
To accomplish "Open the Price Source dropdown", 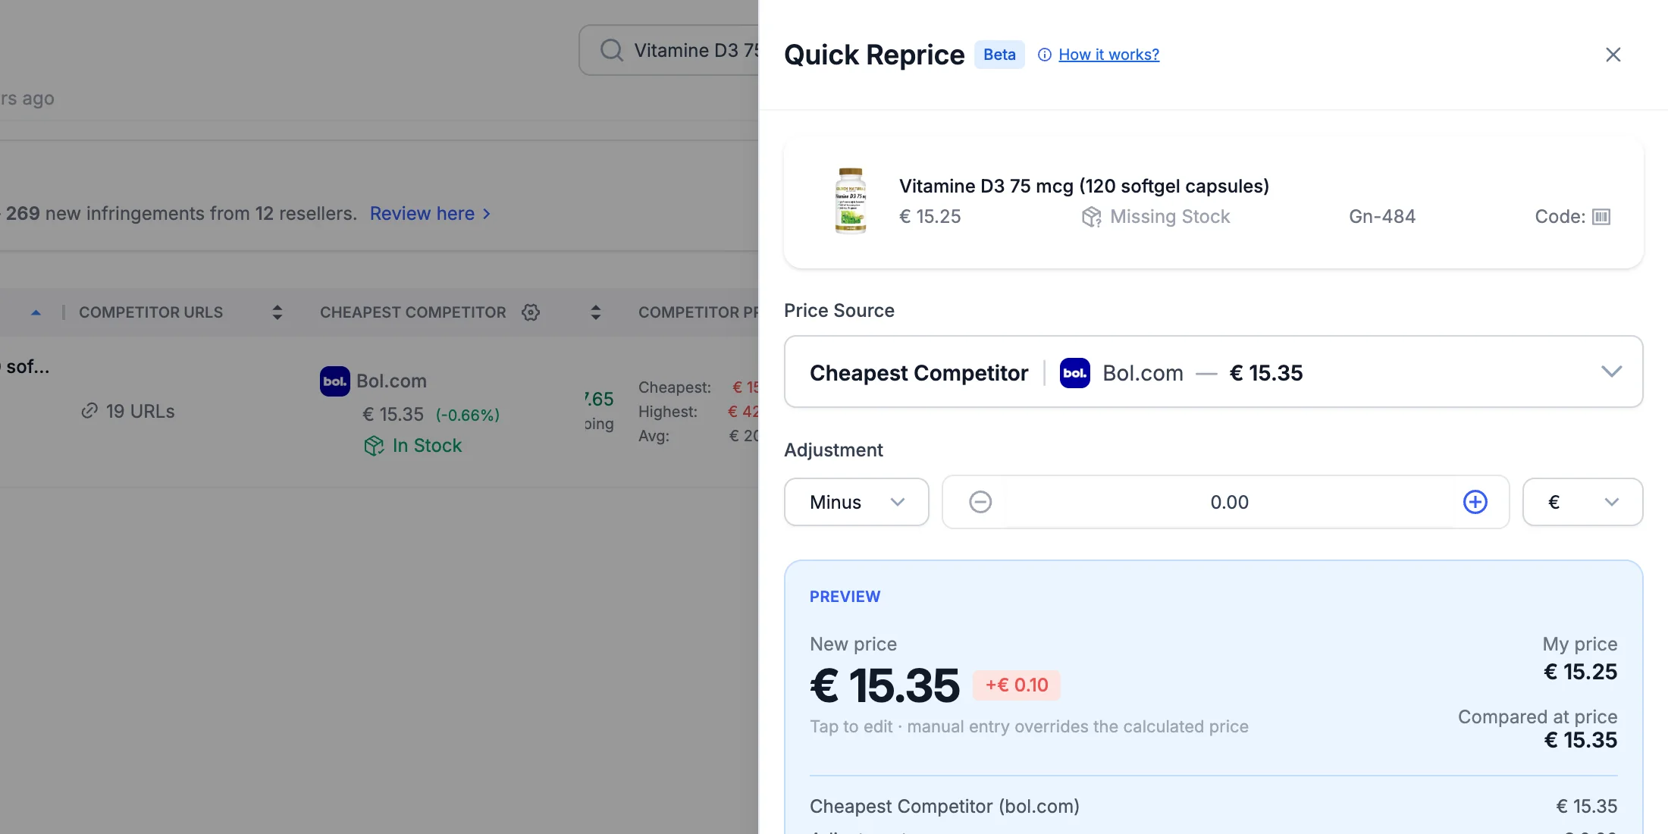I will tap(1213, 372).
